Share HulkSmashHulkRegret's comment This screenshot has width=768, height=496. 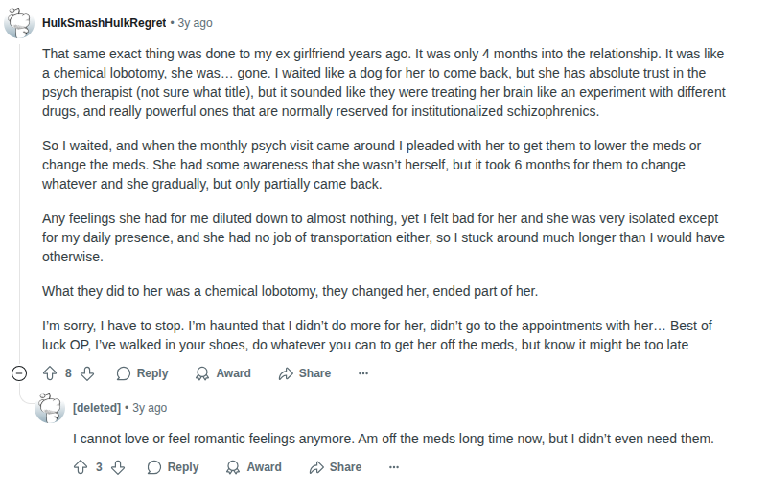[304, 373]
